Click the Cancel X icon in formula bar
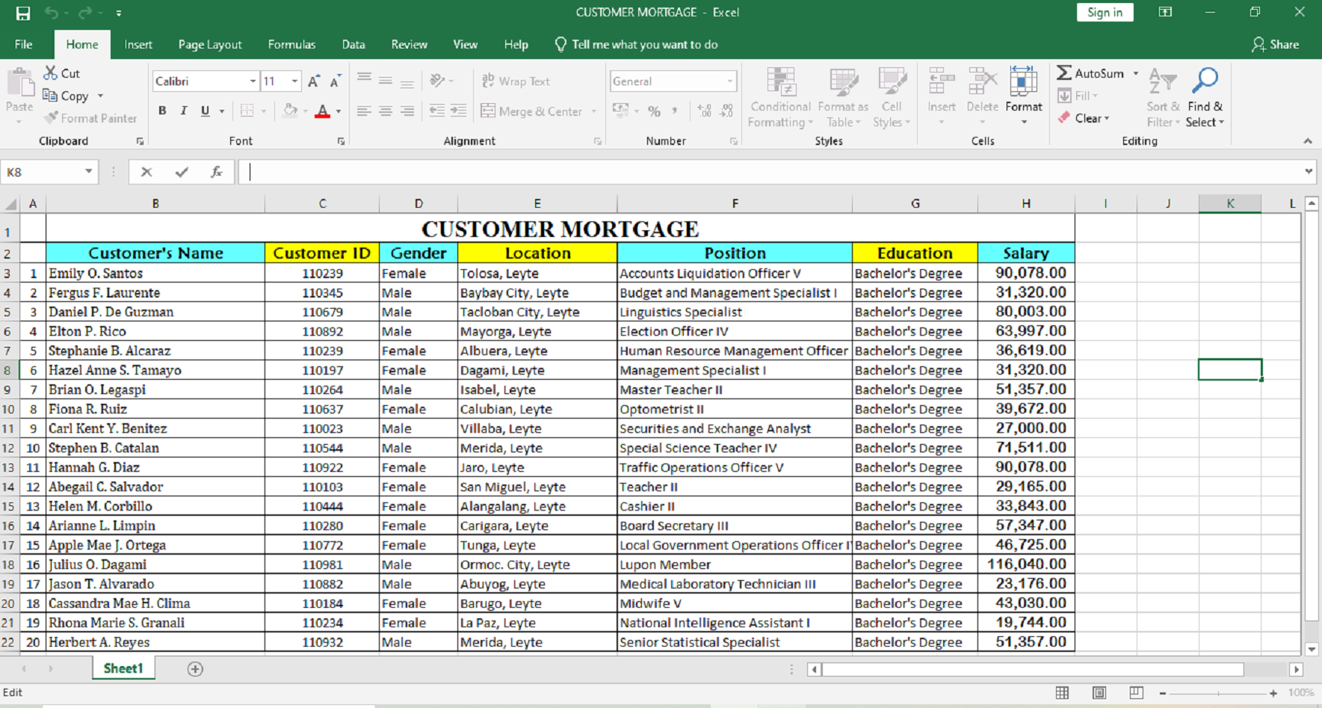The width and height of the screenshot is (1322, 708). click(x=146, y=172)
